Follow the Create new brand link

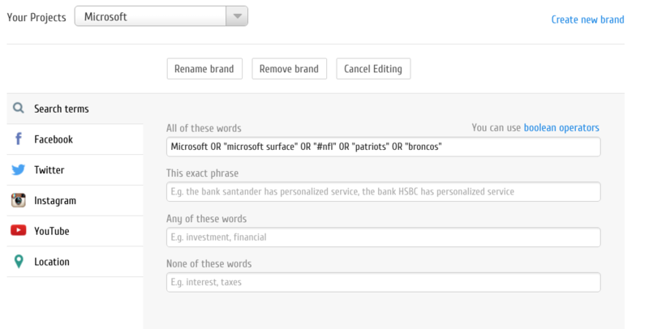tap(587, 19)
